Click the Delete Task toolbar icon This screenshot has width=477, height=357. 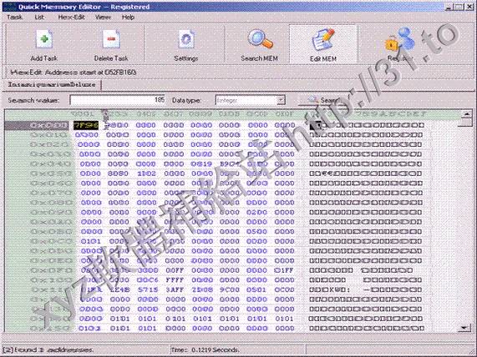(111, 39)
